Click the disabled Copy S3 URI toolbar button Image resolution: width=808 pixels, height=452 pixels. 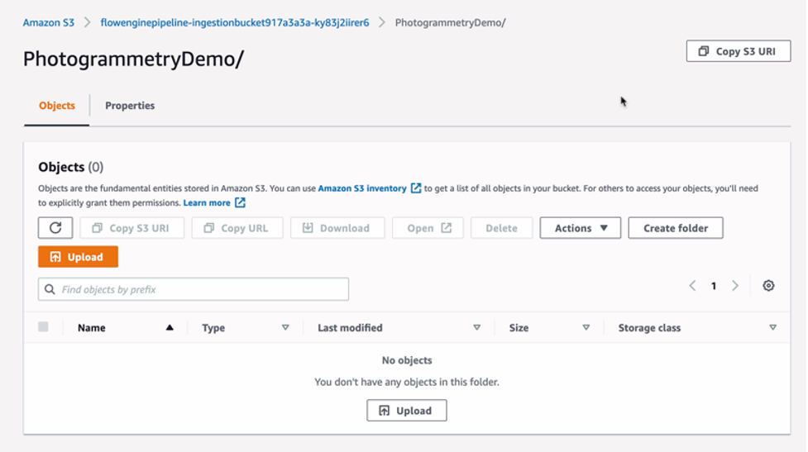132,228
